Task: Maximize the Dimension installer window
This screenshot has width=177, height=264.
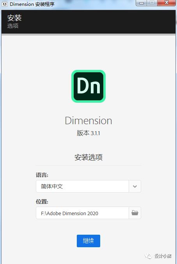Action: (152, 3)
